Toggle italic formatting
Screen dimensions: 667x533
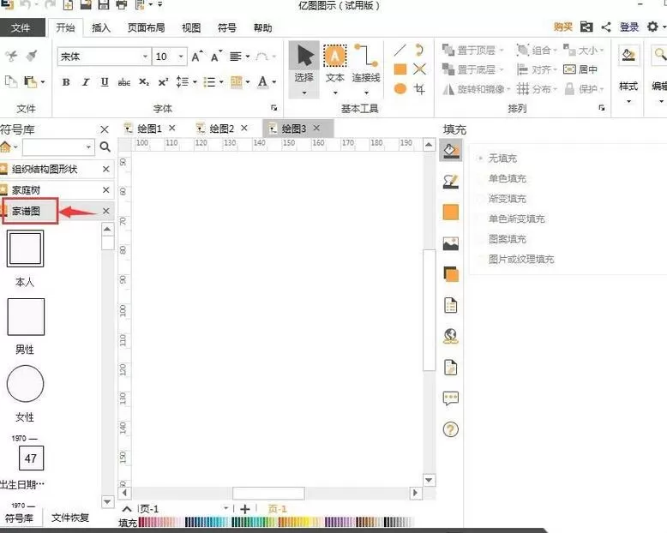[x=86, y=82]
